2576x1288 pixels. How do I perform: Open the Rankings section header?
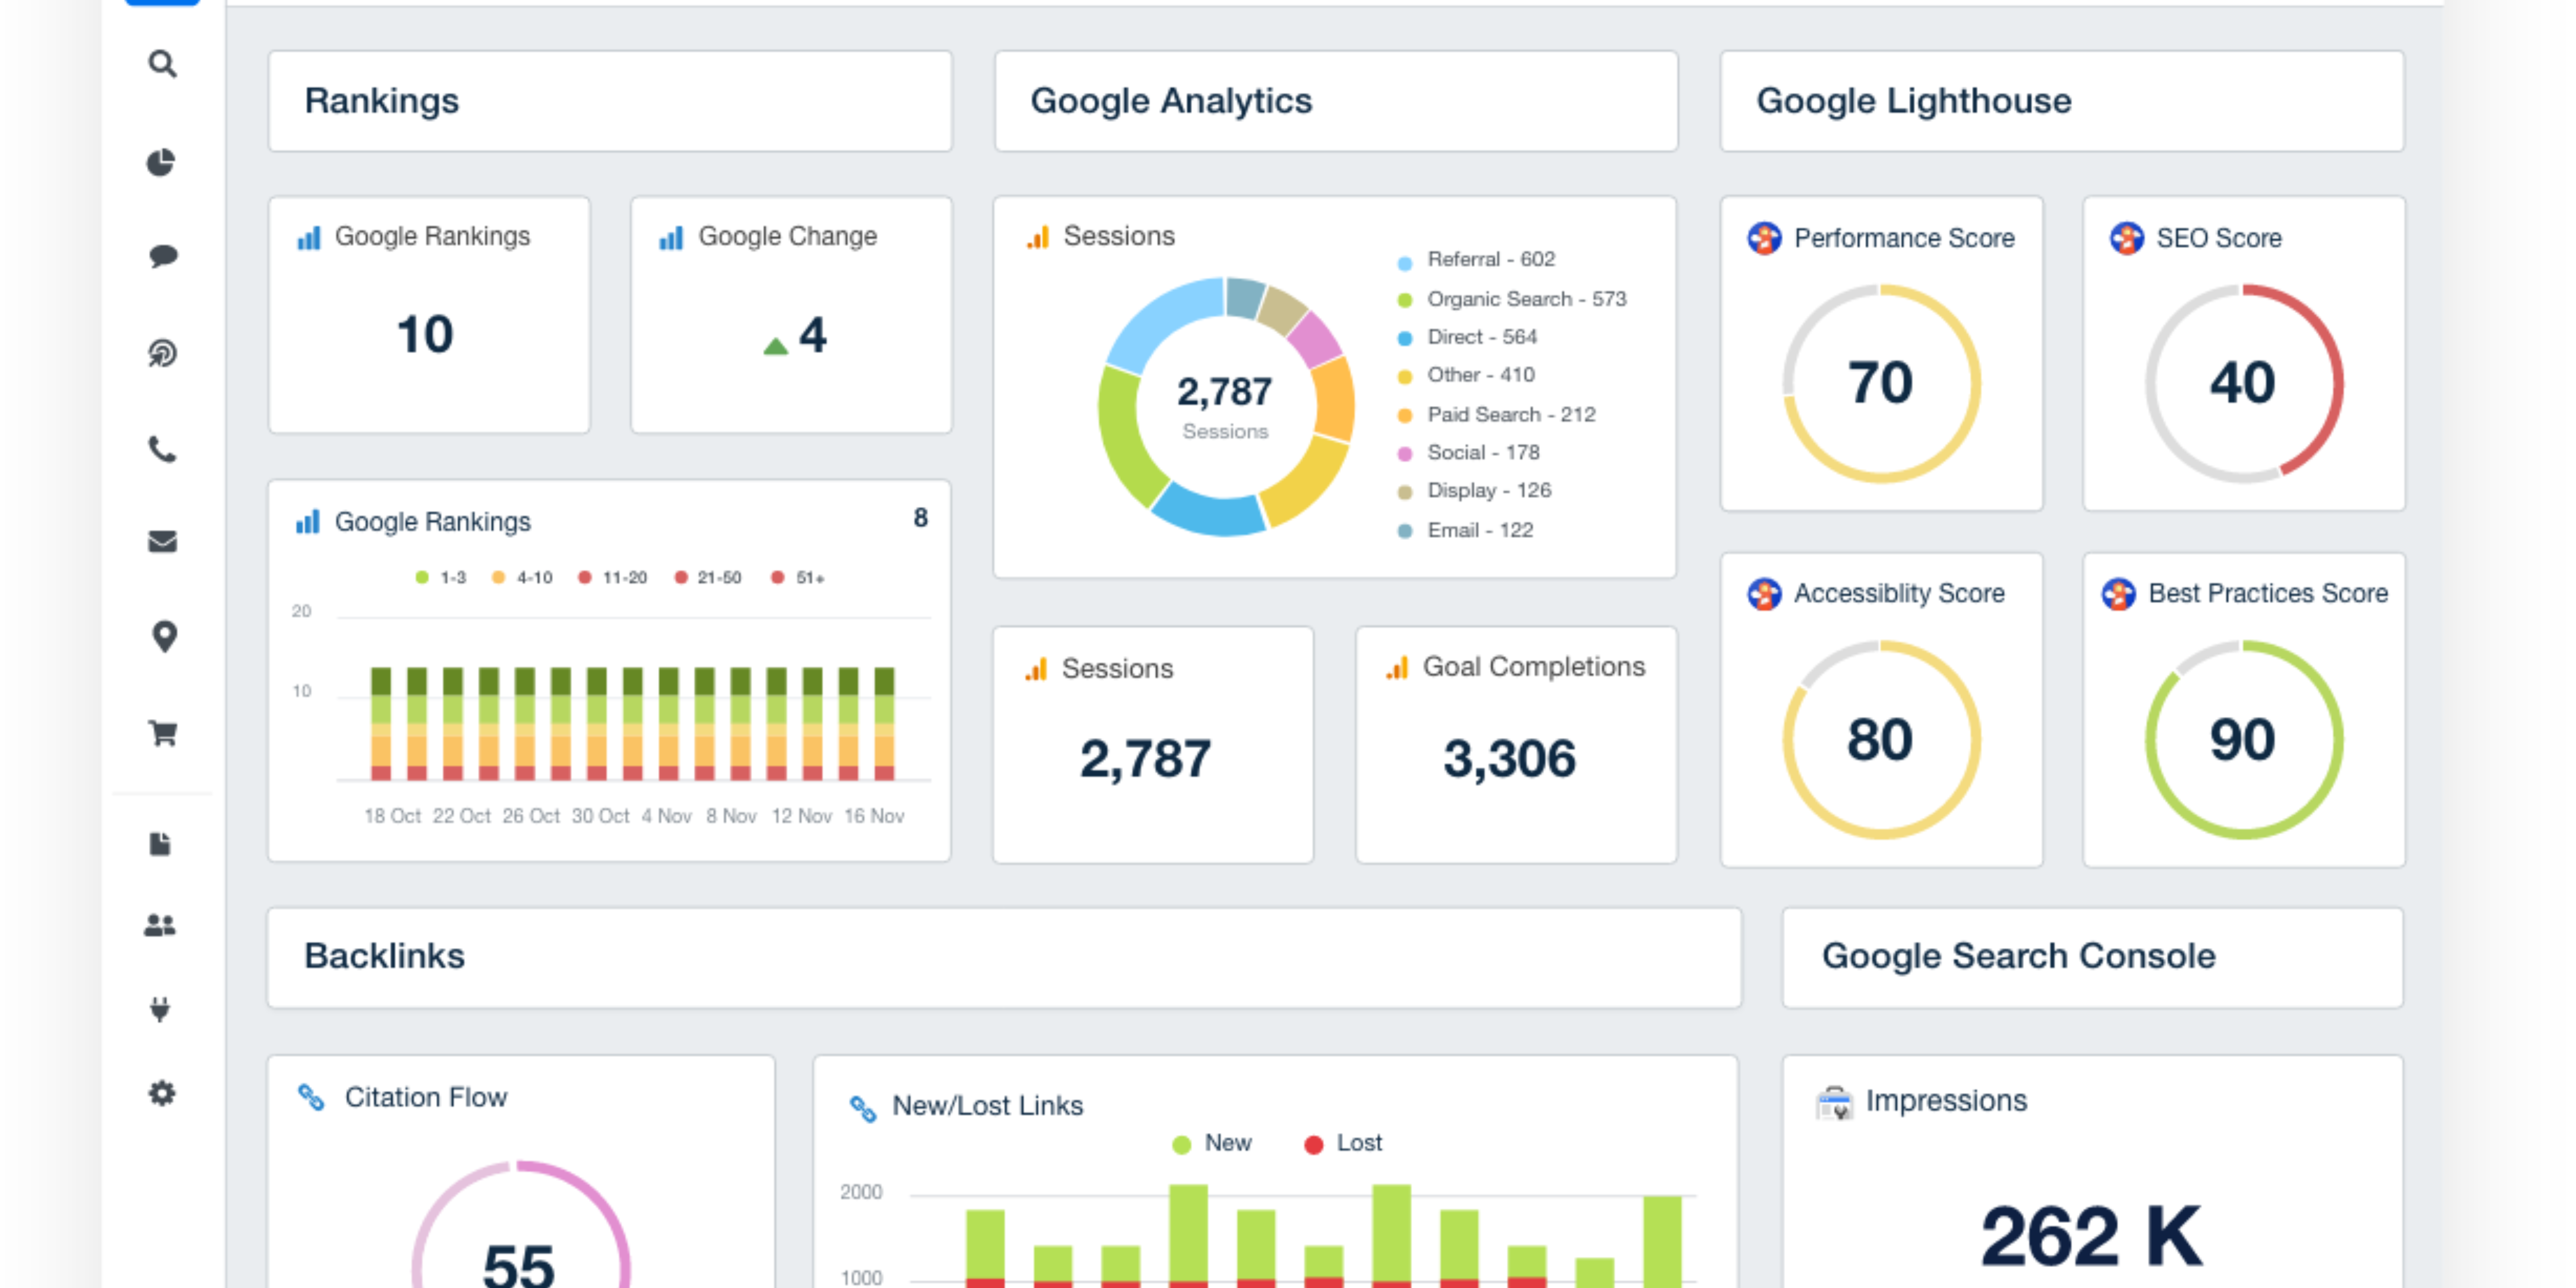click(x=610, y=101)
